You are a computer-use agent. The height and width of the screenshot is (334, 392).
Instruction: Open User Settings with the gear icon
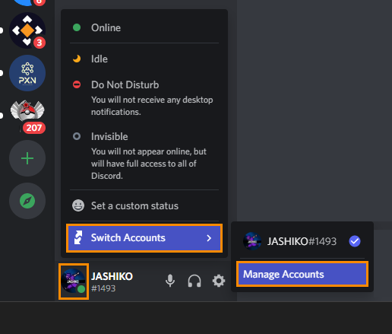click(219, 281)
